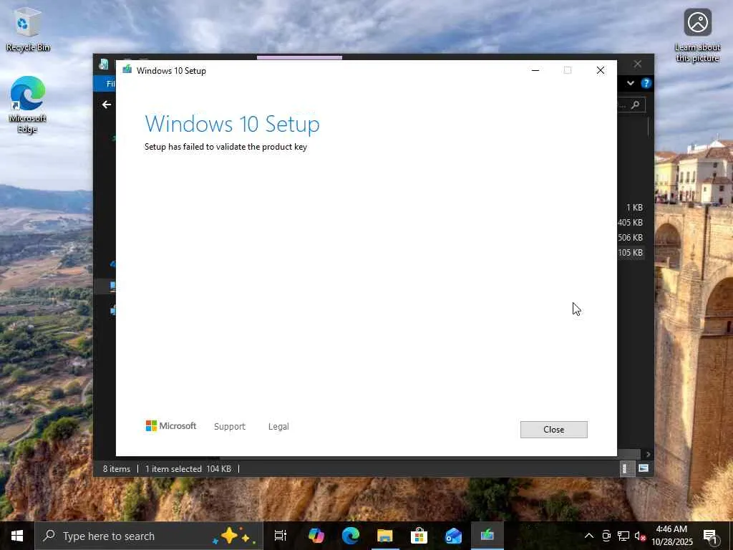The width and height of the screenshot is (733, 550).
Task: Show hidden system tray icons
Action: 589,536
